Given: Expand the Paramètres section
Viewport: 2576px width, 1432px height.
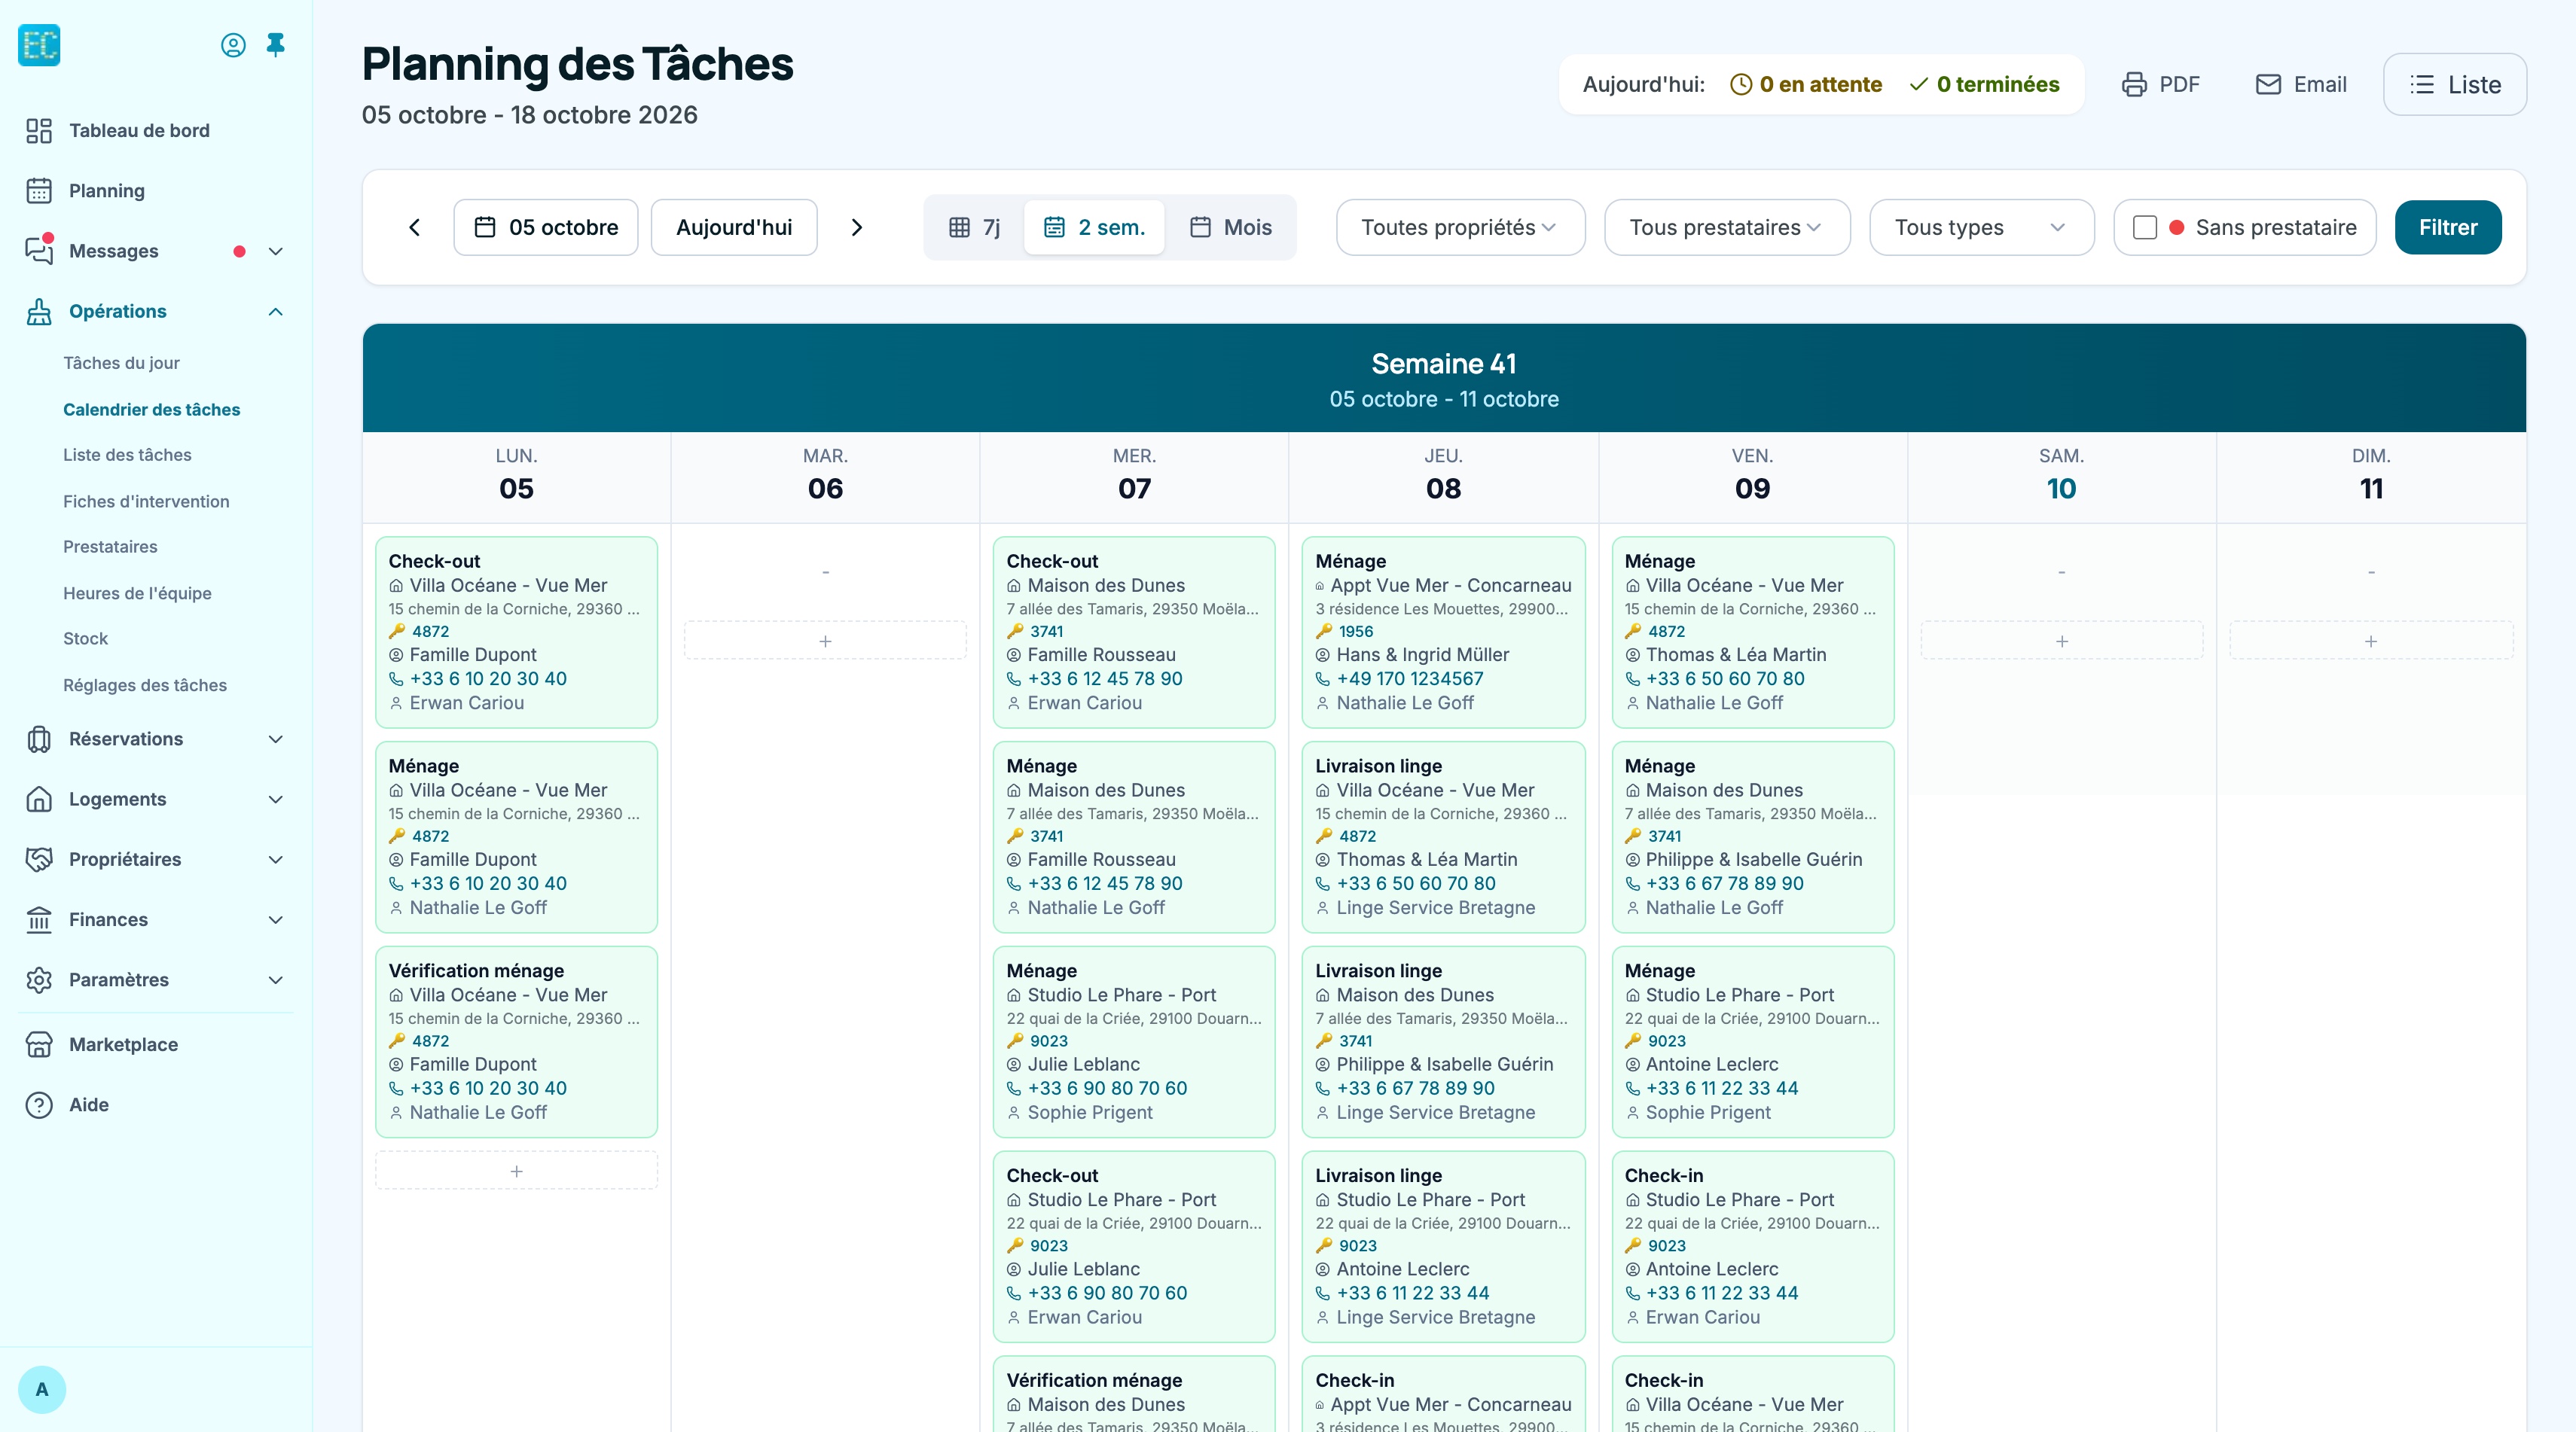Looking at the screenshot, I should click(276, 980).
